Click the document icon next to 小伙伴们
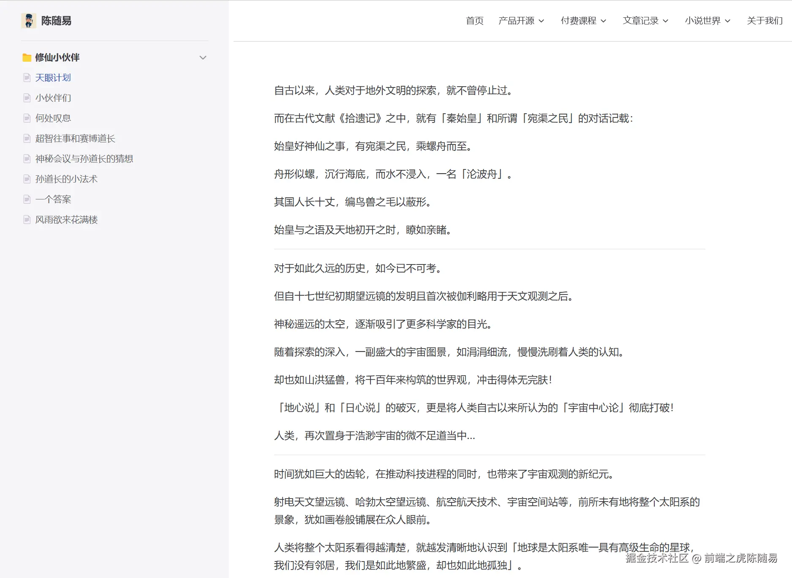This screenshot has width=792, height=578. [x=26, y=98]
